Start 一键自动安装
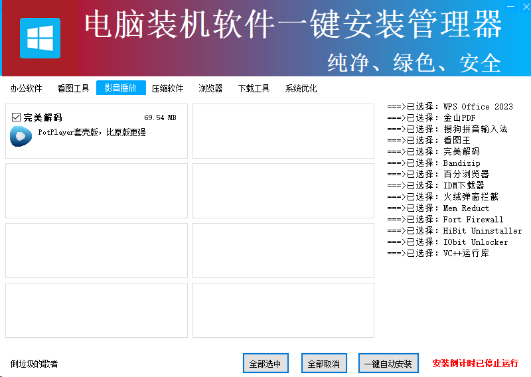 point(388,363)
